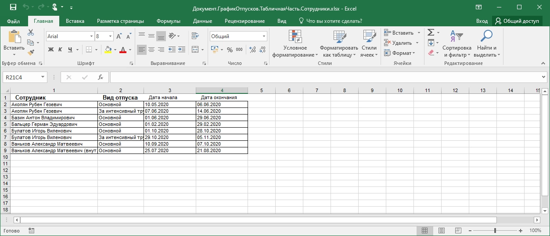The width and height of the screenshot is (550, 236).
Task: Switch to the Формулы ribbon tab
Action: pyautogui.click(x=169, y=21)
